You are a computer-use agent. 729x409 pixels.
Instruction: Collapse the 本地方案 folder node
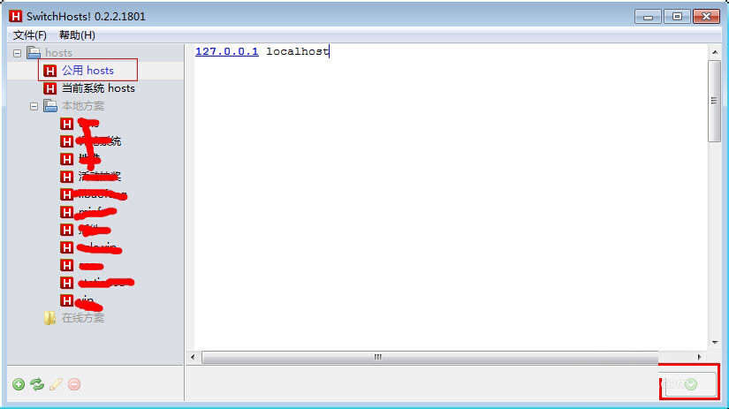pyautogui.click(x=34, y=106)
